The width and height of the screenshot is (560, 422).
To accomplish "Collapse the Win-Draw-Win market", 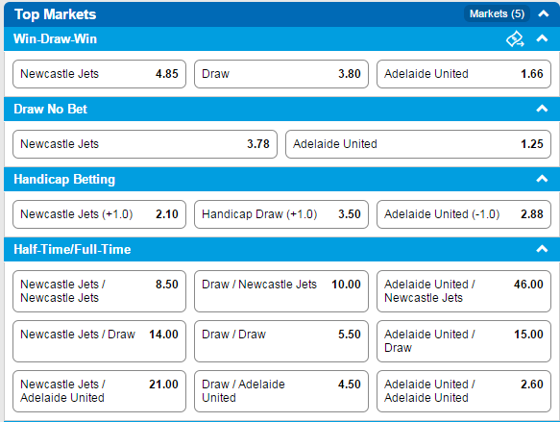I will (542, 38).
